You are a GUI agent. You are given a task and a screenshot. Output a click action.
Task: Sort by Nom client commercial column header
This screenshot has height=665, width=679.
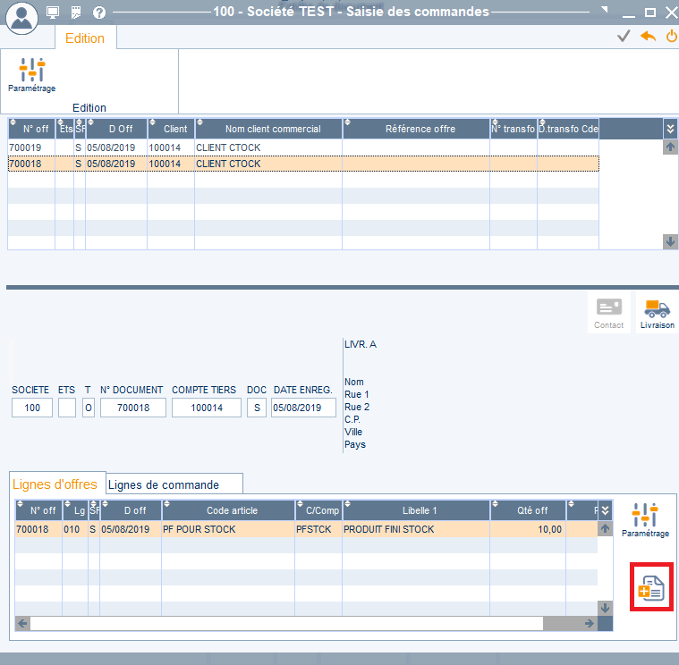tap(268, 129)
